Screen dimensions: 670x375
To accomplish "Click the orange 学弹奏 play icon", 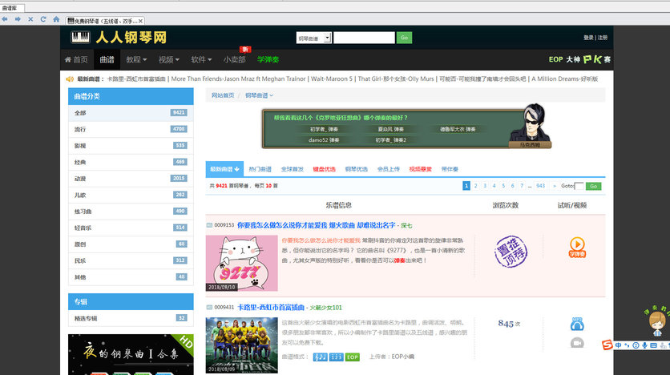I will [577, 244].
